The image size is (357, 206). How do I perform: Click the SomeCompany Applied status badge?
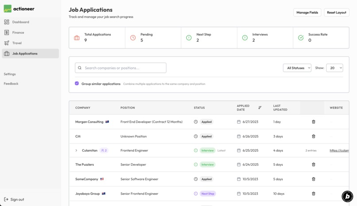206,179
